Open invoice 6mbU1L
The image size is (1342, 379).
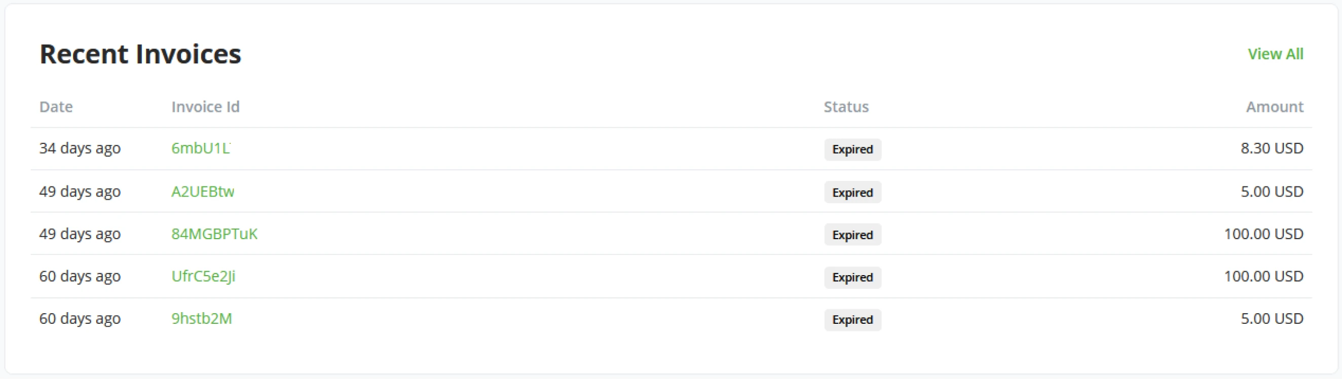[x=201, y=148]
